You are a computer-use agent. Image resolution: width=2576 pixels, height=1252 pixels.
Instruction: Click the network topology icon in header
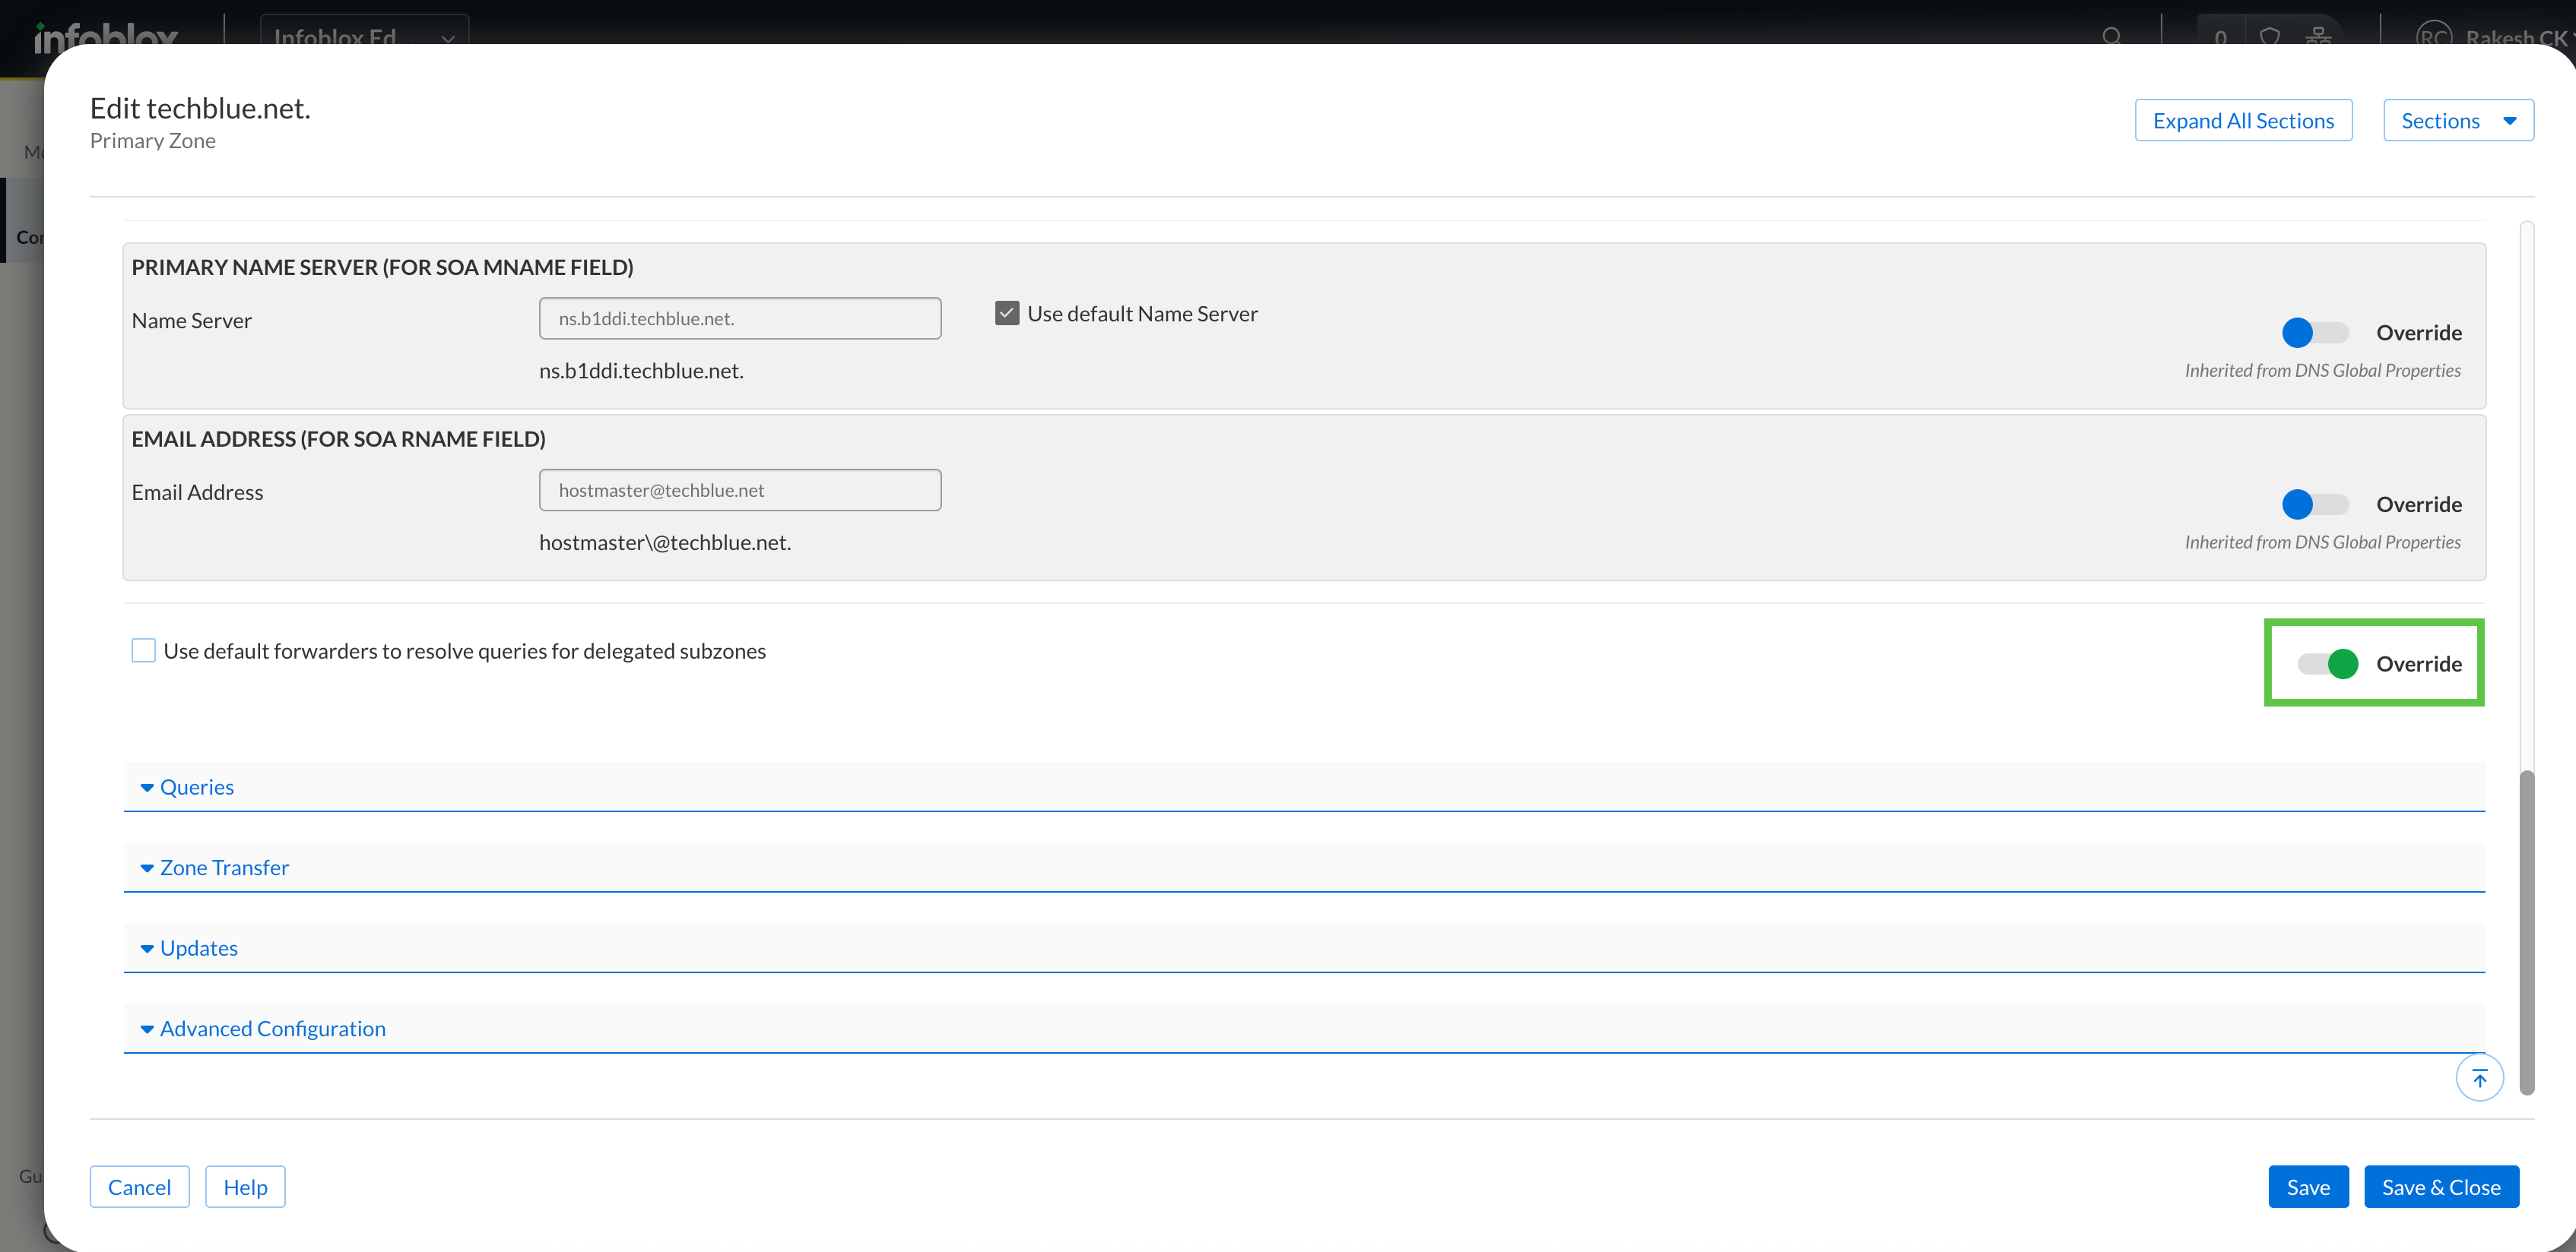coord(2318,36)
